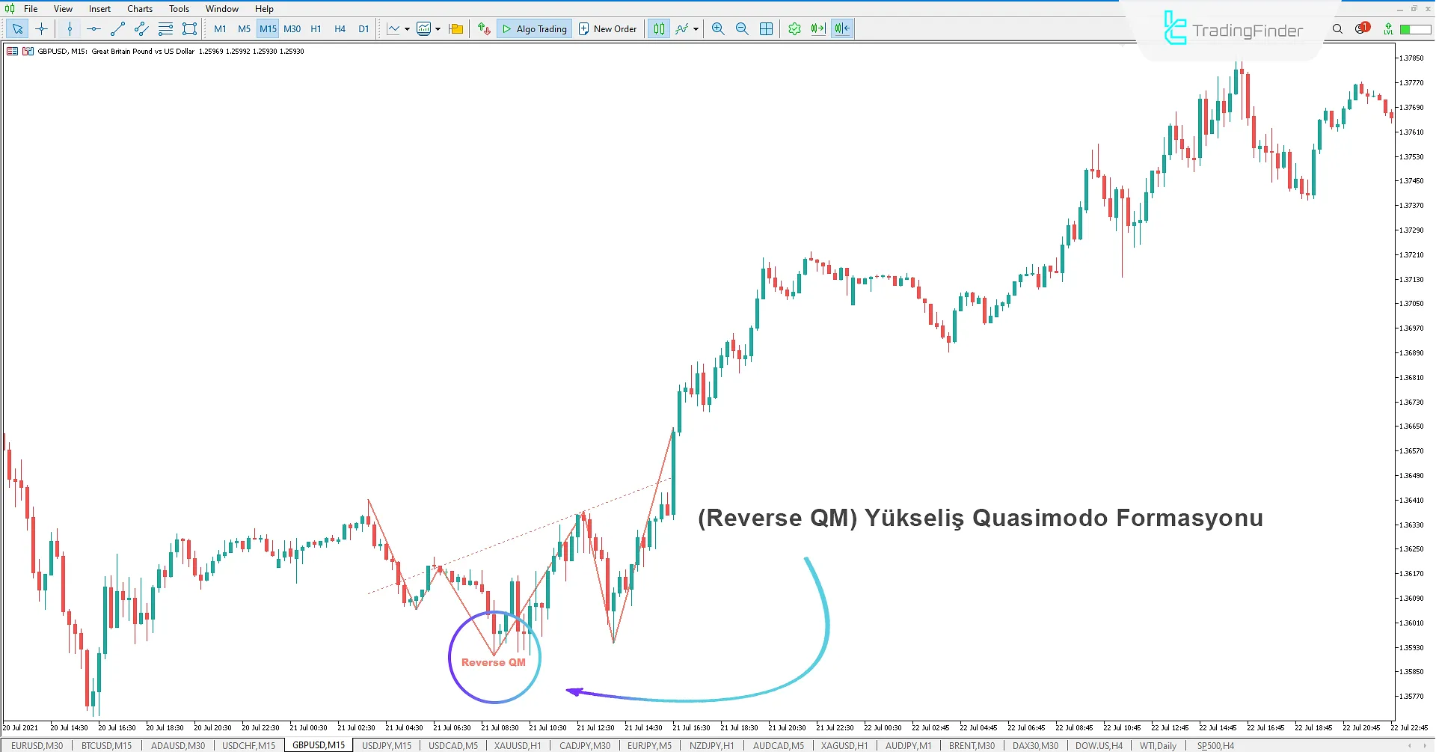Select the horizontal line tool

click(x=93, y=28)
